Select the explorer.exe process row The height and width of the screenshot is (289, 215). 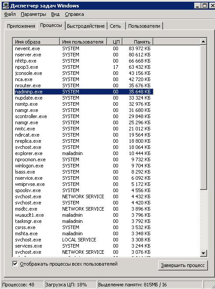point(84,153)
